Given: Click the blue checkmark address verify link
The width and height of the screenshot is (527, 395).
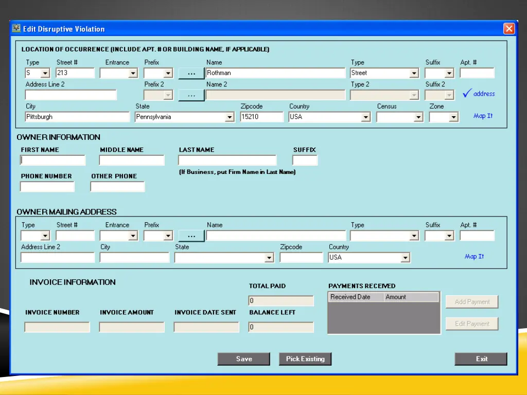Looking at the screenshot, I should coord(479,94).
